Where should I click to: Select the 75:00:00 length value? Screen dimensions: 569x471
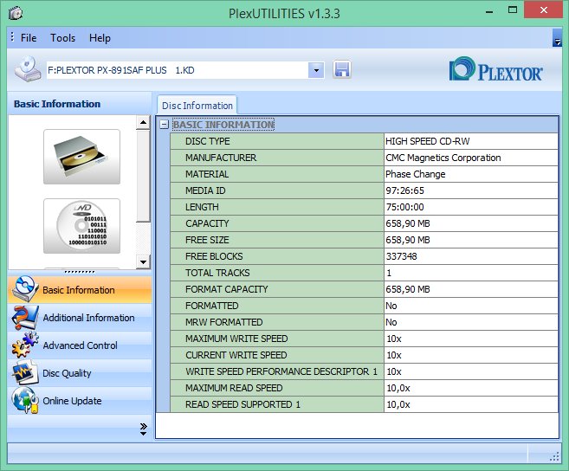coord(404,207)
